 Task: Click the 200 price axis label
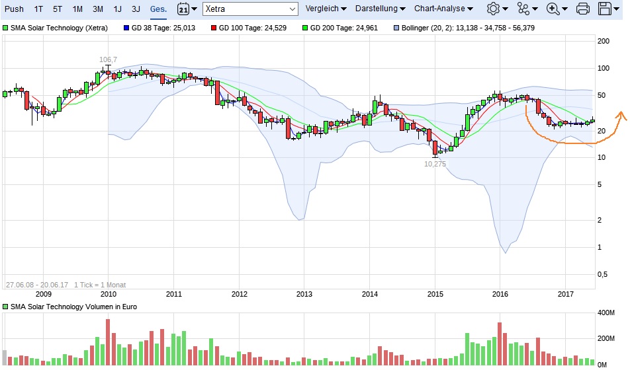(604, 41)
